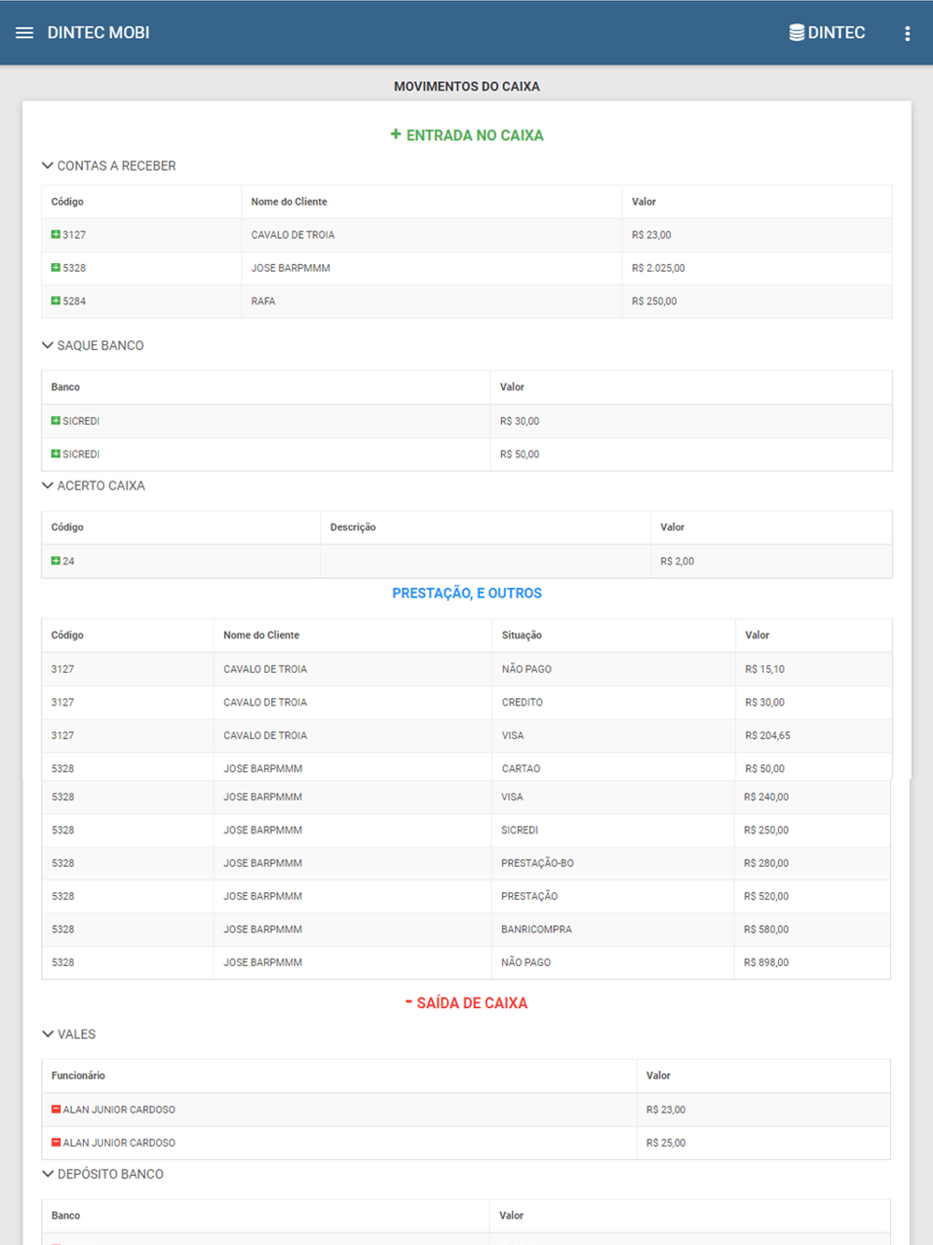Click the CREDITO situation cell
Screen dimensions: 933x1245
522,702
